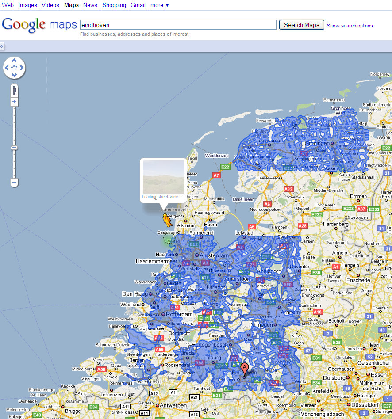Click the Lelystad city label

coord(244,233)
